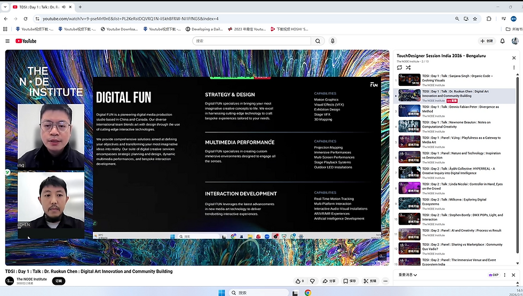
Task: Open the 'Developing a Dail...' bookmark
Action: coord(204,29)
